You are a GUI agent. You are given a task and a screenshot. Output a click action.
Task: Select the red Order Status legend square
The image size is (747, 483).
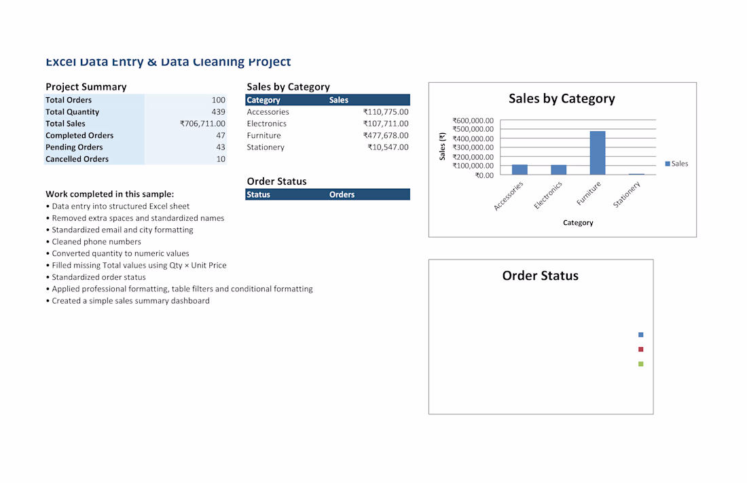641,349
